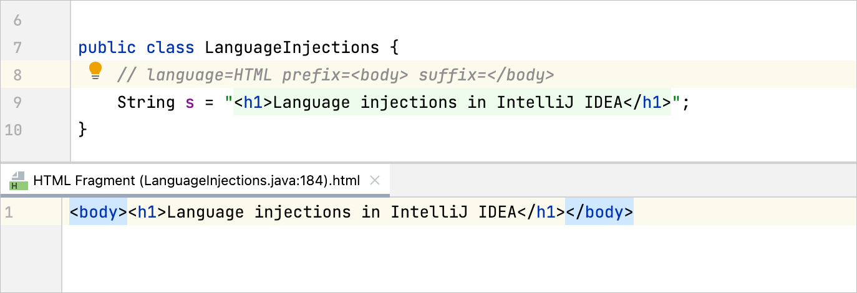Screen dimensions: 857x293
Task: Close the HTML Fragment tab
Action: tap(375, 181)
